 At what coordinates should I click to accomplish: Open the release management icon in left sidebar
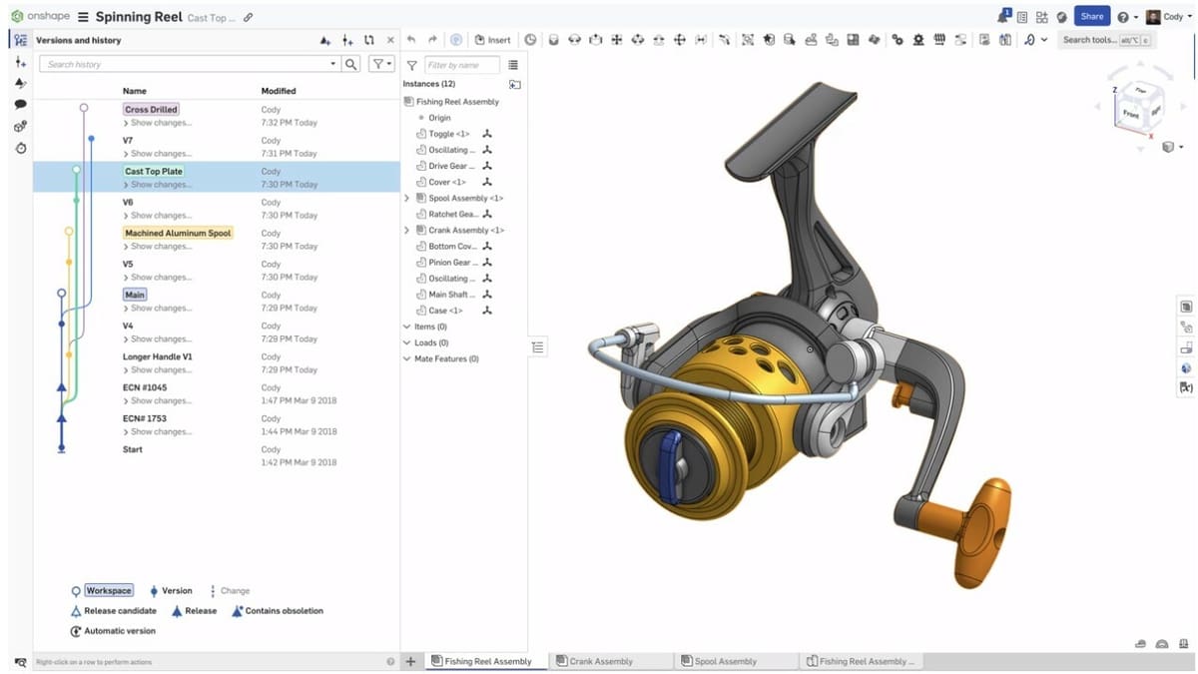[x=20, y=84]
